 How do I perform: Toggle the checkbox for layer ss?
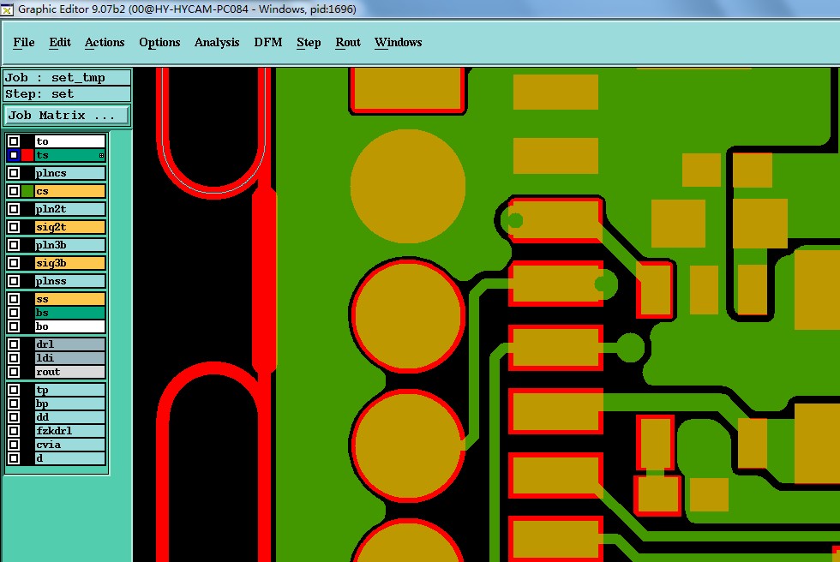[14, 299]
